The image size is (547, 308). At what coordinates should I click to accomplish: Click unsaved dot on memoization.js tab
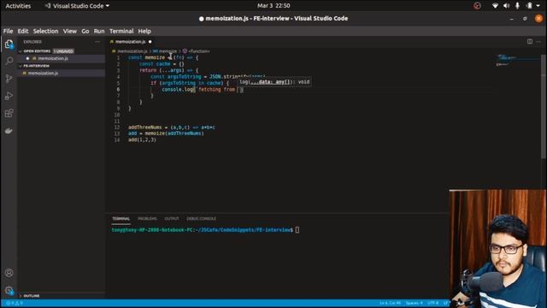150,42
